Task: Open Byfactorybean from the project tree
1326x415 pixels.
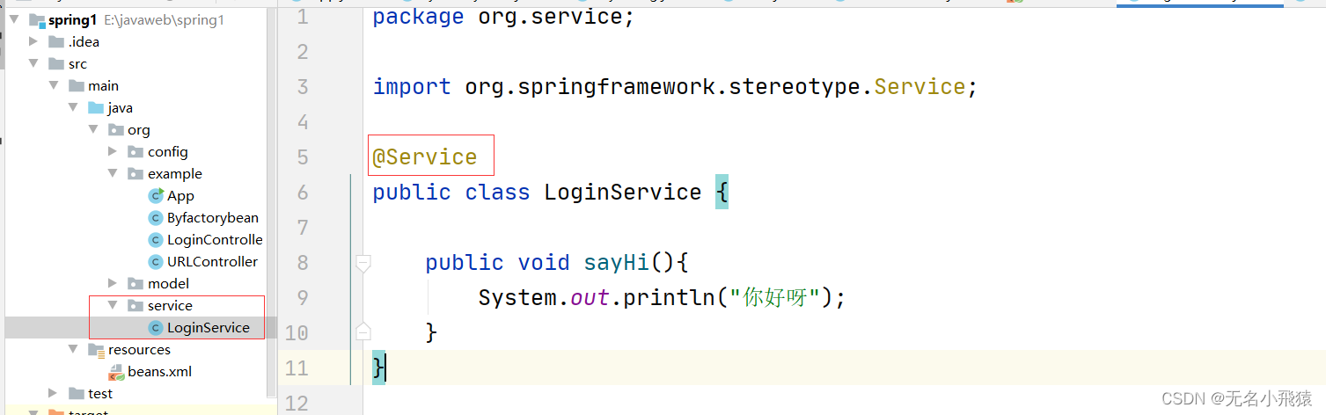Action: 213,217
